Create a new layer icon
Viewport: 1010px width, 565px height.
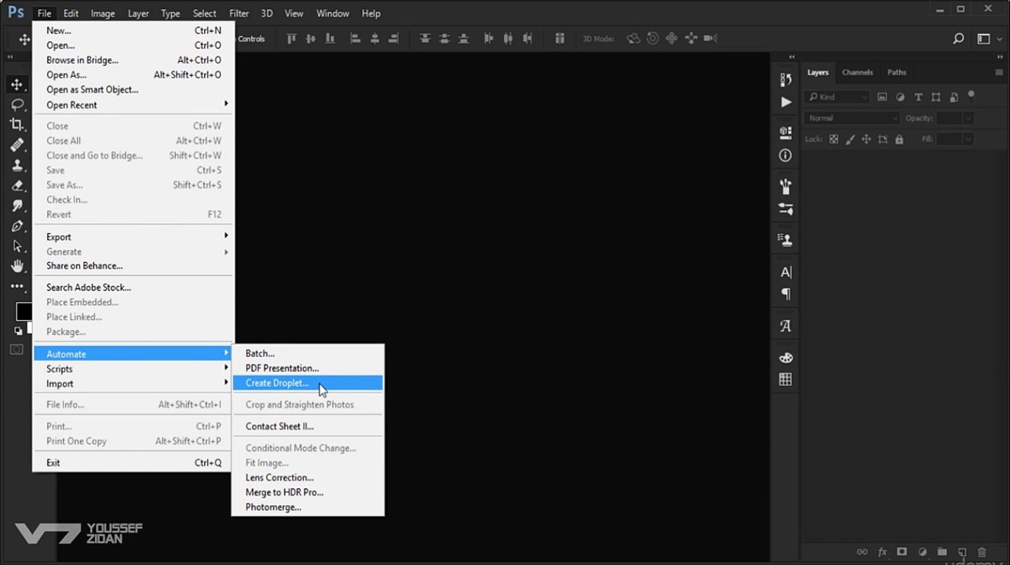click(962, 552)
